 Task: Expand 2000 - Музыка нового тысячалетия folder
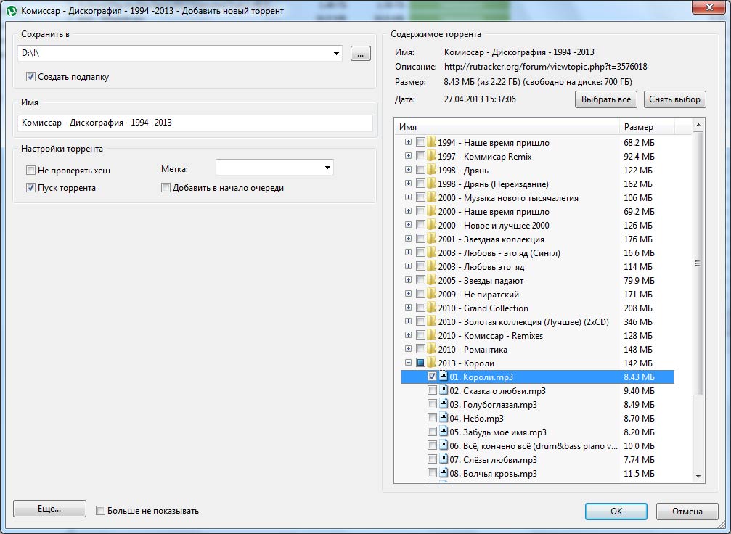(x=409, y=197)
